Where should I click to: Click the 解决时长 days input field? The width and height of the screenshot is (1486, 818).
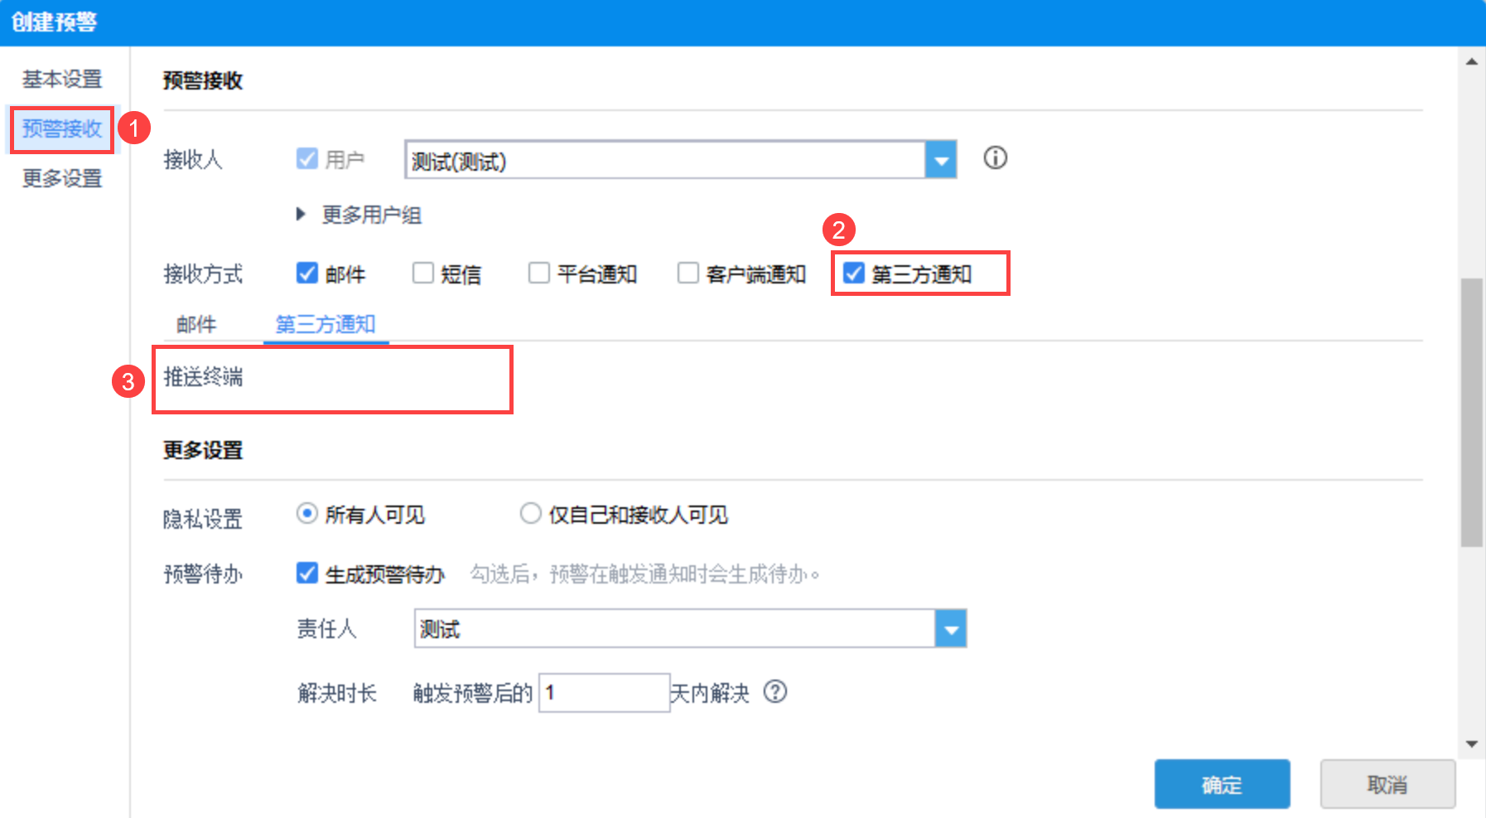pos(605,693)
